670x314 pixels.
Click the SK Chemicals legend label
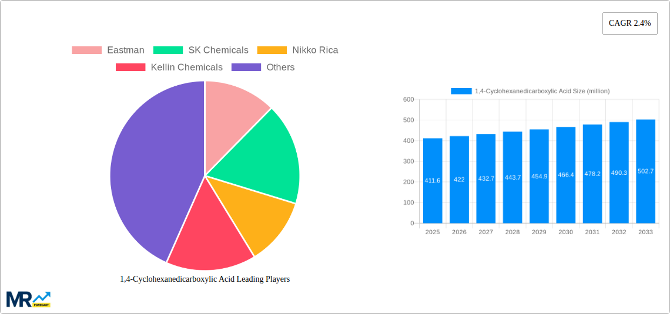[219, 50]
